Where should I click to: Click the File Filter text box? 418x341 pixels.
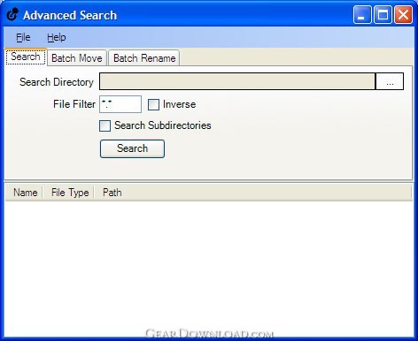pos(120,104)
